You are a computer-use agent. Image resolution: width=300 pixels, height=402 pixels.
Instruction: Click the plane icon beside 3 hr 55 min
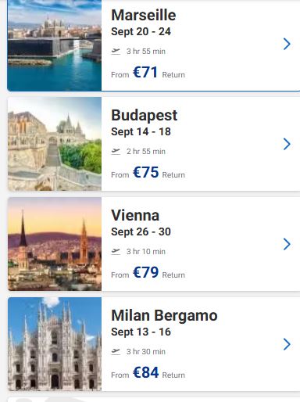pos(116,51)
